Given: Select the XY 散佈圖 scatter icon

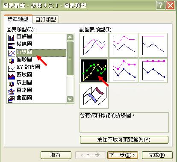Looking at the screenshot, I should (12, 68).
